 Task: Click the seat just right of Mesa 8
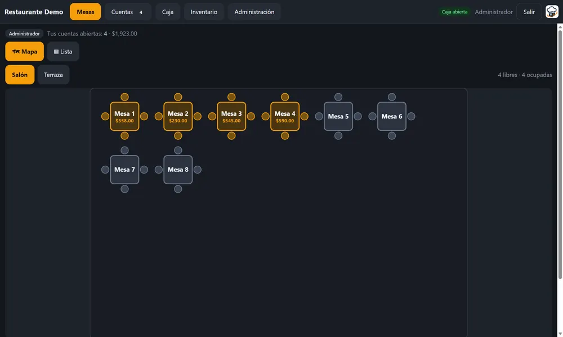(198, 170)
